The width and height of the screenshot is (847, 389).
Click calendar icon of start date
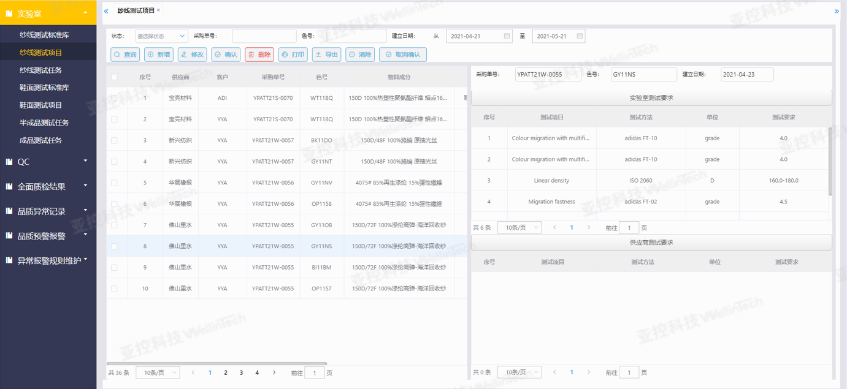507,36
